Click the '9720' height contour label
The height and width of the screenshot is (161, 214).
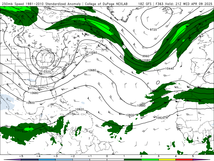pos(153,30)
